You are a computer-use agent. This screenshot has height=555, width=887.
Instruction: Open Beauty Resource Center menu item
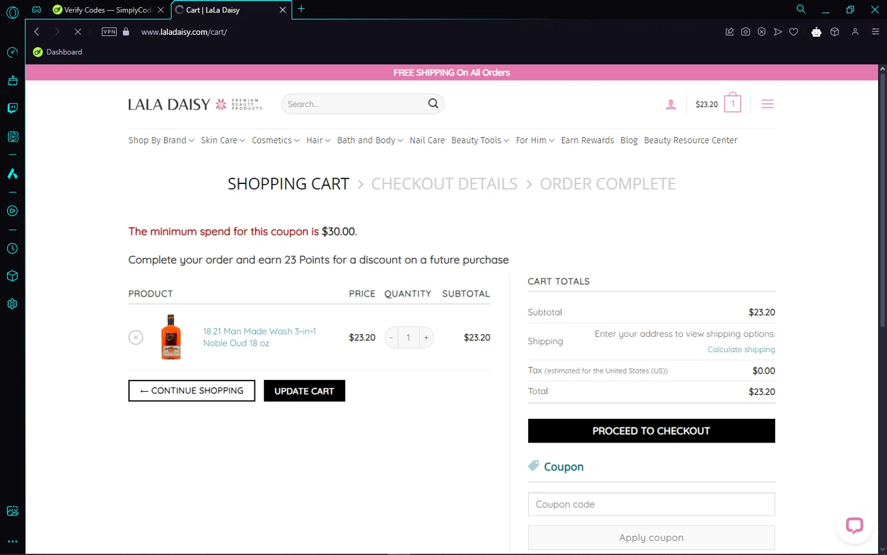click(x=691, y=140)
